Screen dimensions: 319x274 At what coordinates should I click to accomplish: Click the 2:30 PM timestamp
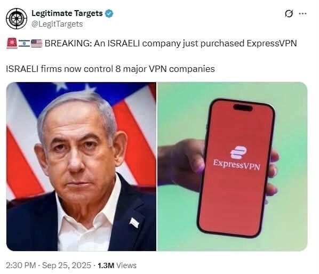tap(21, 265)
